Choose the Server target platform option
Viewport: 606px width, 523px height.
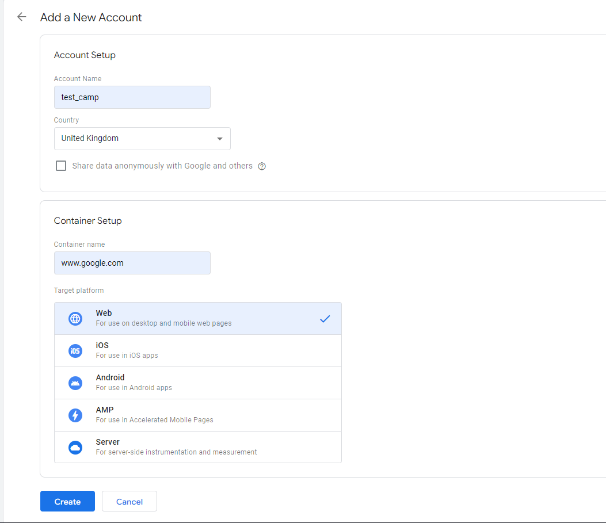click(197, 447)
